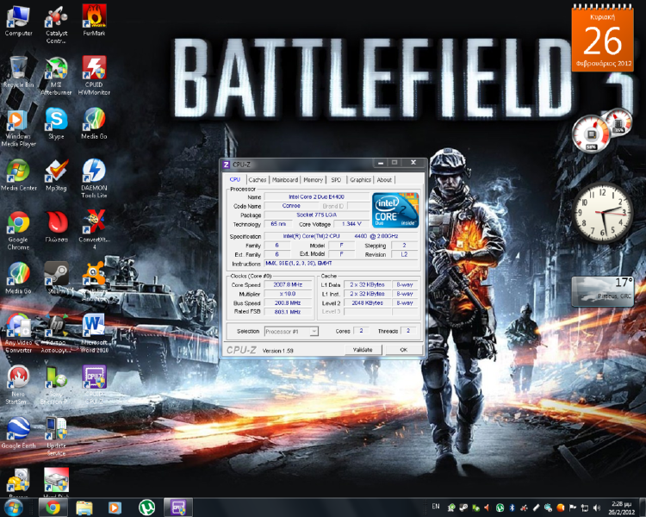Viewport: 646px width, 517px height.
Task: Open the Memory tab
Action: coord(314,180)
